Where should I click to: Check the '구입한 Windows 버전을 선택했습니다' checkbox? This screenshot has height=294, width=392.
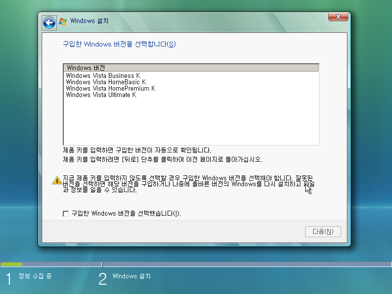click(66, 214)
